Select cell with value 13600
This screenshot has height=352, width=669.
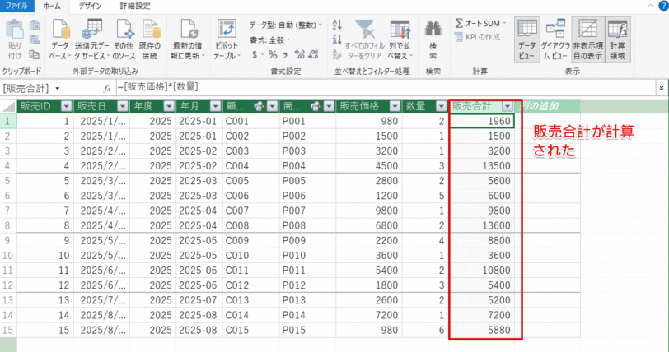click(x=482, y=225)
